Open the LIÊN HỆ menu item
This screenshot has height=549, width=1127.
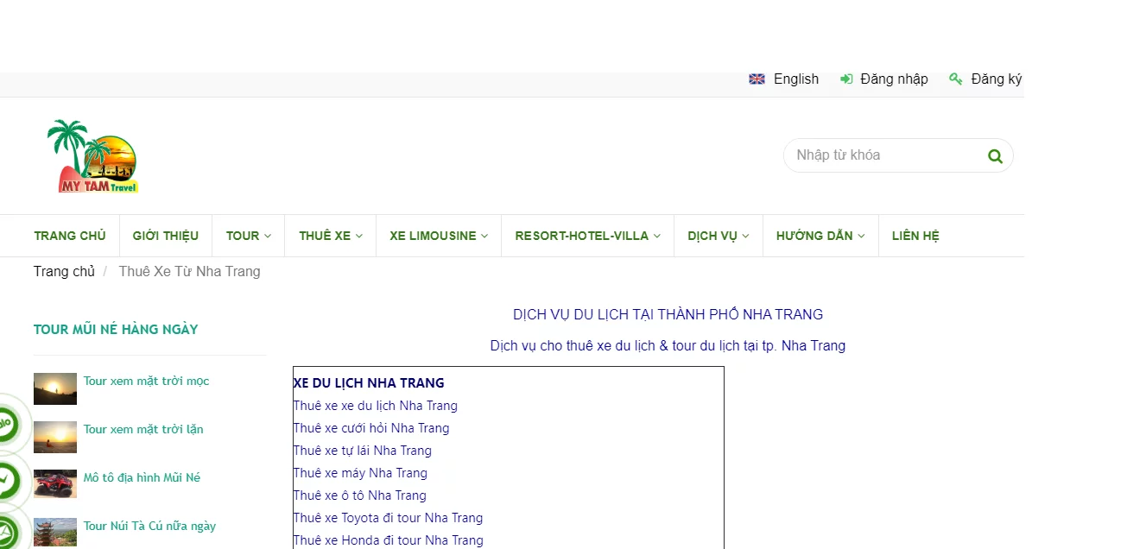click(915, 236)
